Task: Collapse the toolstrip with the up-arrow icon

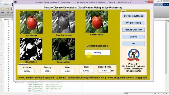Action: (x=168, y=4)
